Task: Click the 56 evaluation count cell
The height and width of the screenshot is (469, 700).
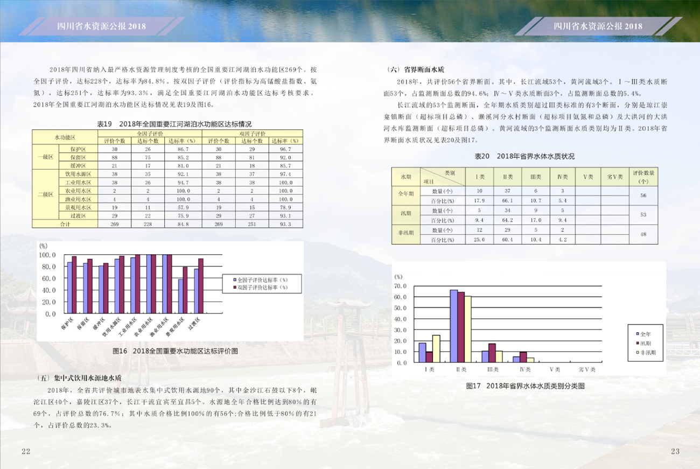Action: (643, 196)
